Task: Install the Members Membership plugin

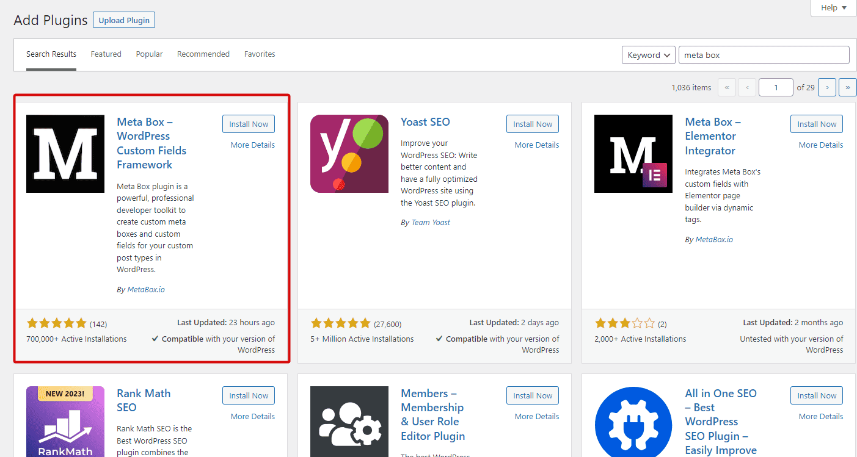Action: click(x=533, y=395)
